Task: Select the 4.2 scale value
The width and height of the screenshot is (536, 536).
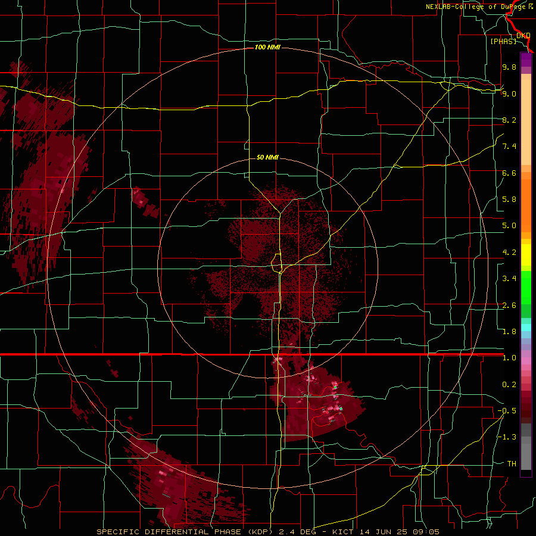Action: (x=509, y=253)
